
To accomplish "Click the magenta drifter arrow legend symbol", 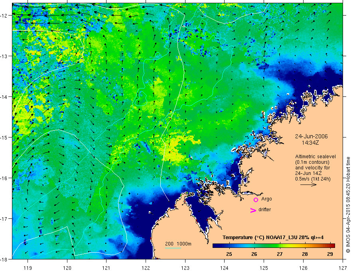I will pos(253,210).
